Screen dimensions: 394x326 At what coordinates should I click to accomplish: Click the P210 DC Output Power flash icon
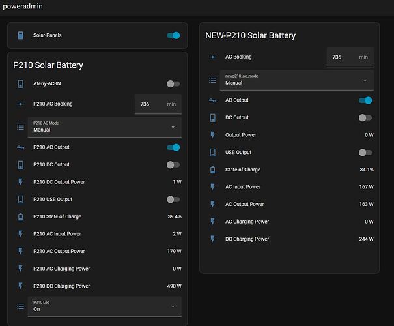click(21, 182)
